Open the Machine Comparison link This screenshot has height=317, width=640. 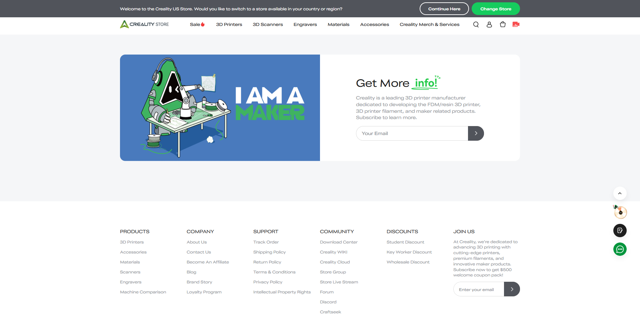[143, 292]
